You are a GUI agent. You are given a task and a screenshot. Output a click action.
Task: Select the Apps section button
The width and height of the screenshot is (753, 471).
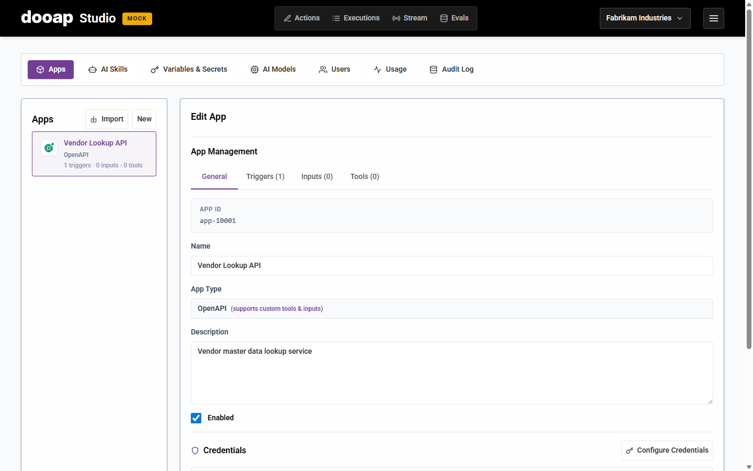point(51,70)
